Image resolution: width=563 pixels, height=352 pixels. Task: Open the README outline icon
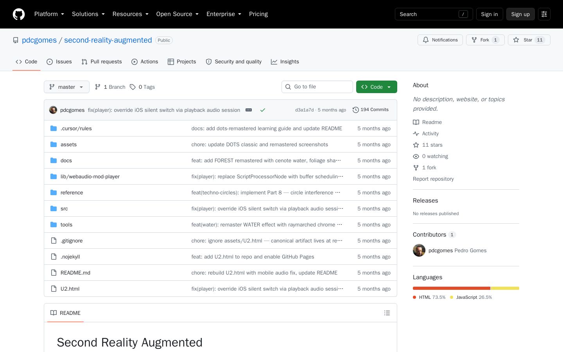(387, 313)
